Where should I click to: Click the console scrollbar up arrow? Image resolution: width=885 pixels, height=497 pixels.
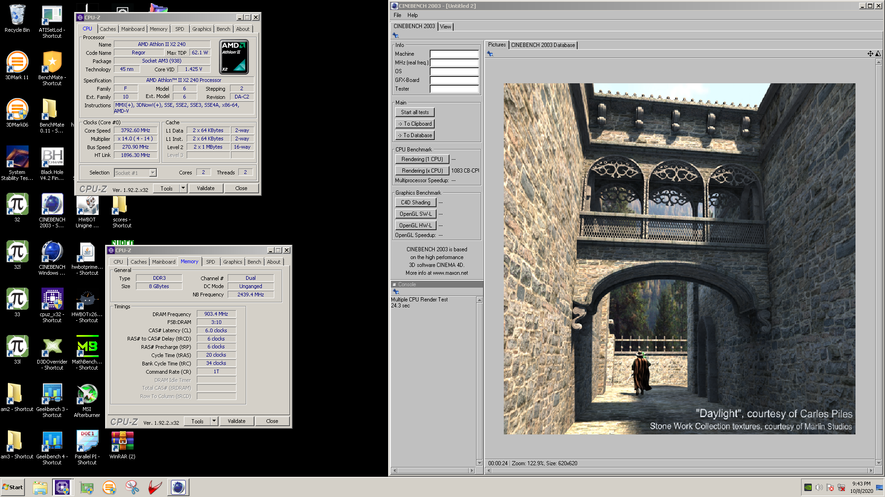click(479, 300)
